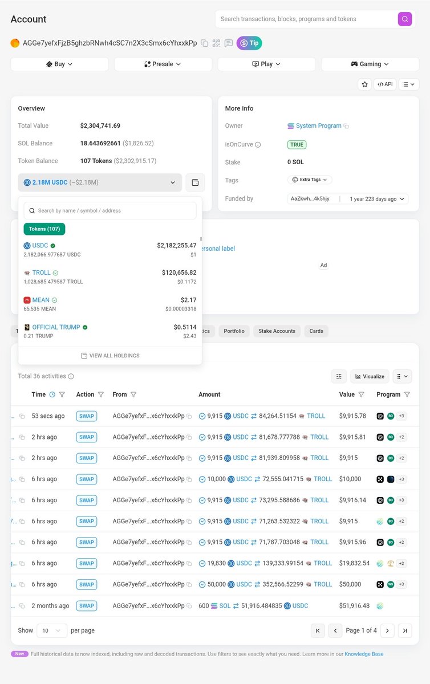Screen dimensions: 430x684
Task: Filter the From column
Action: pos(133,394)
